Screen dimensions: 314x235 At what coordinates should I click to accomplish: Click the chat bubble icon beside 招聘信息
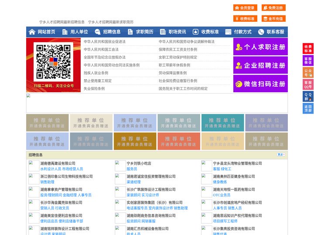[98, 32]
